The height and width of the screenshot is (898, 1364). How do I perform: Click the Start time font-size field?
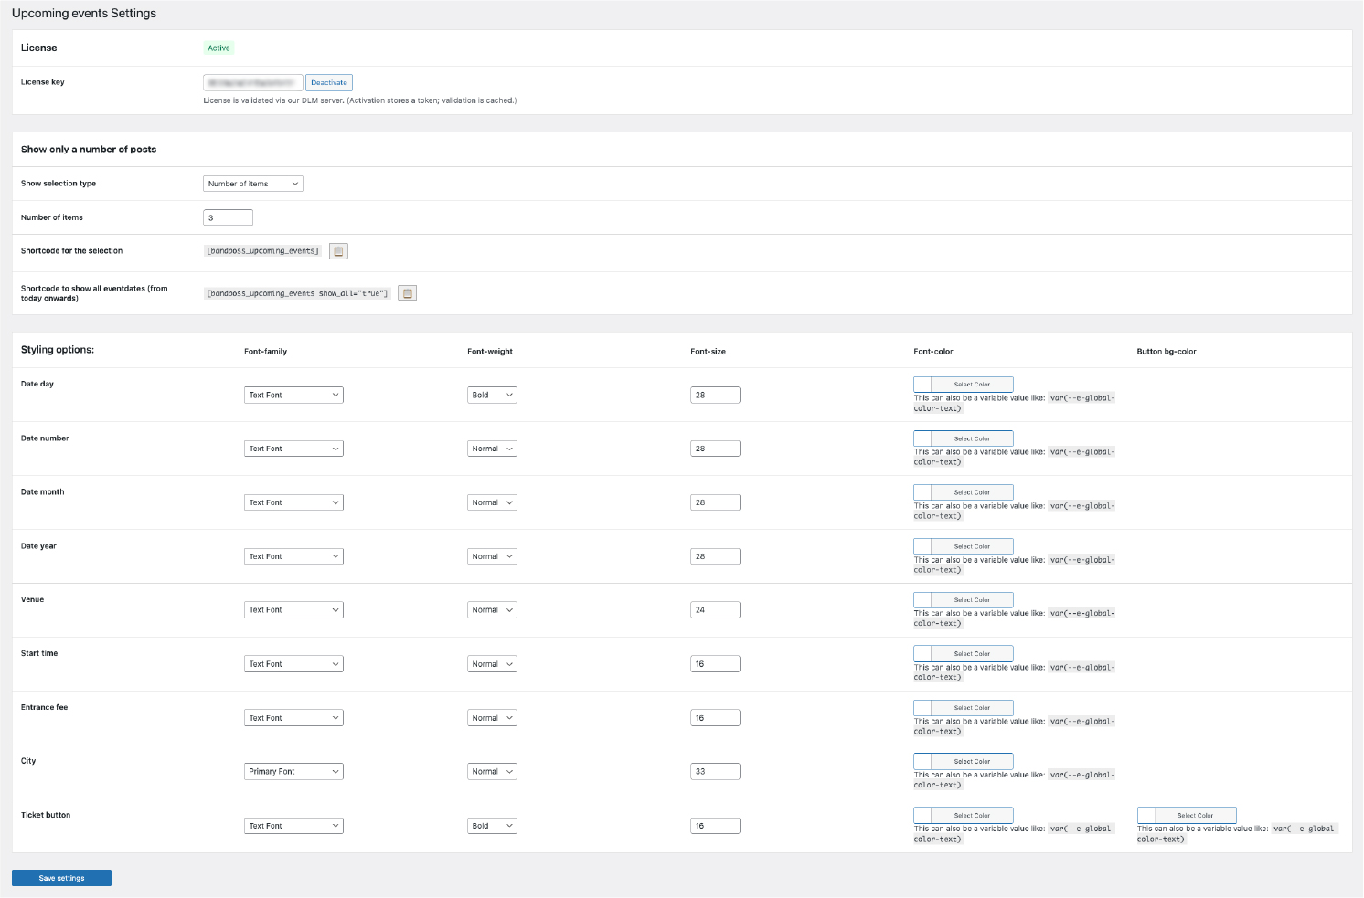[715, 664]
